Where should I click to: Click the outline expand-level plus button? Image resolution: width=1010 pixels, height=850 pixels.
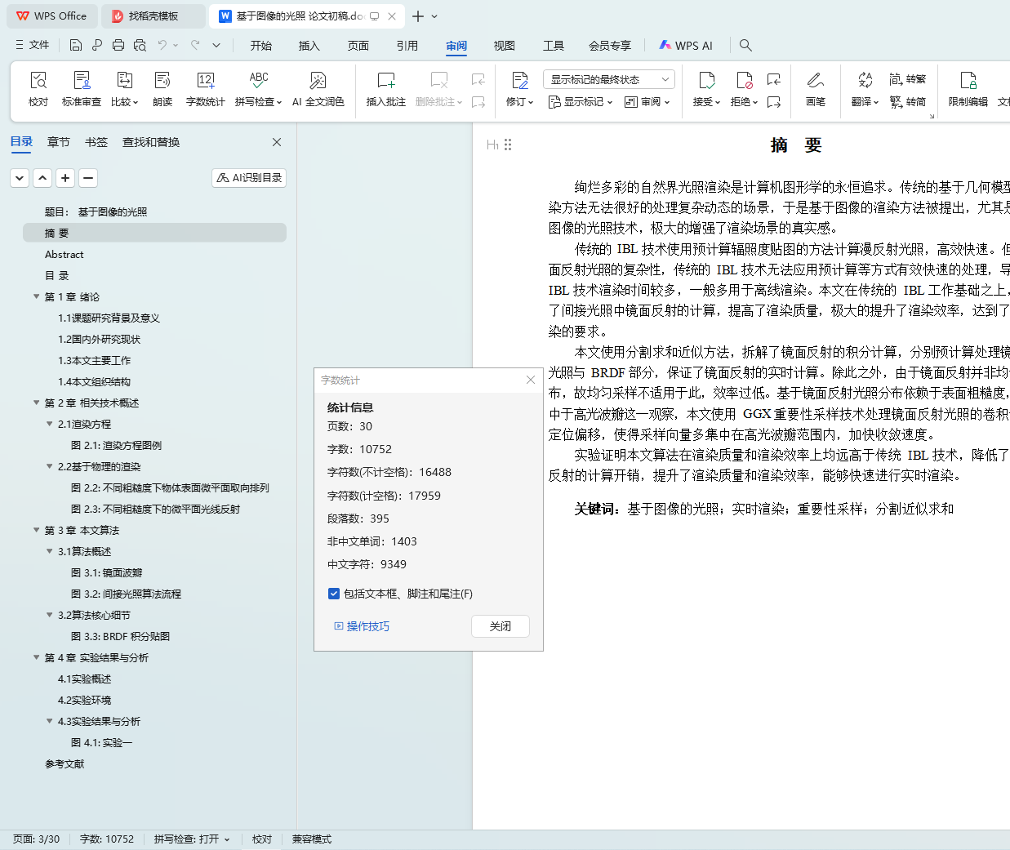tap(66, 177)
